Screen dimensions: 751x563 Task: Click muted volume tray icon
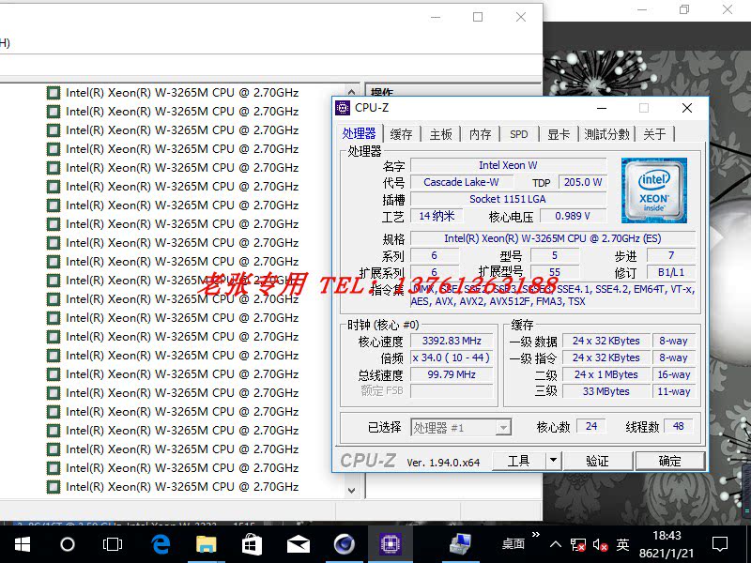pyautogui.click(x=600, y=545)
